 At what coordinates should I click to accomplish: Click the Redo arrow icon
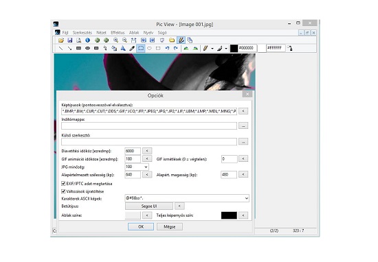(176, 49)
